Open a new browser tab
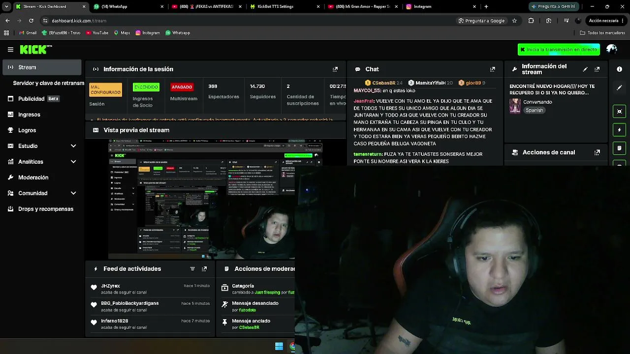Image resolution: width=630 pixels, height=354 pixels. 486,6
